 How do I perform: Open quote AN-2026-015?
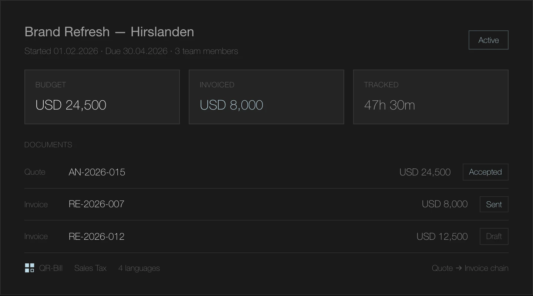tap(97, 172)
